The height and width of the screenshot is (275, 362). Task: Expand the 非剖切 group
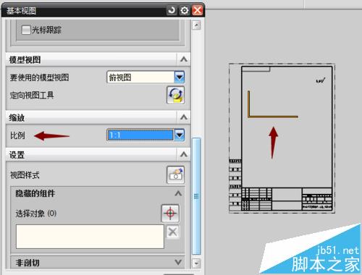(178, 262)
